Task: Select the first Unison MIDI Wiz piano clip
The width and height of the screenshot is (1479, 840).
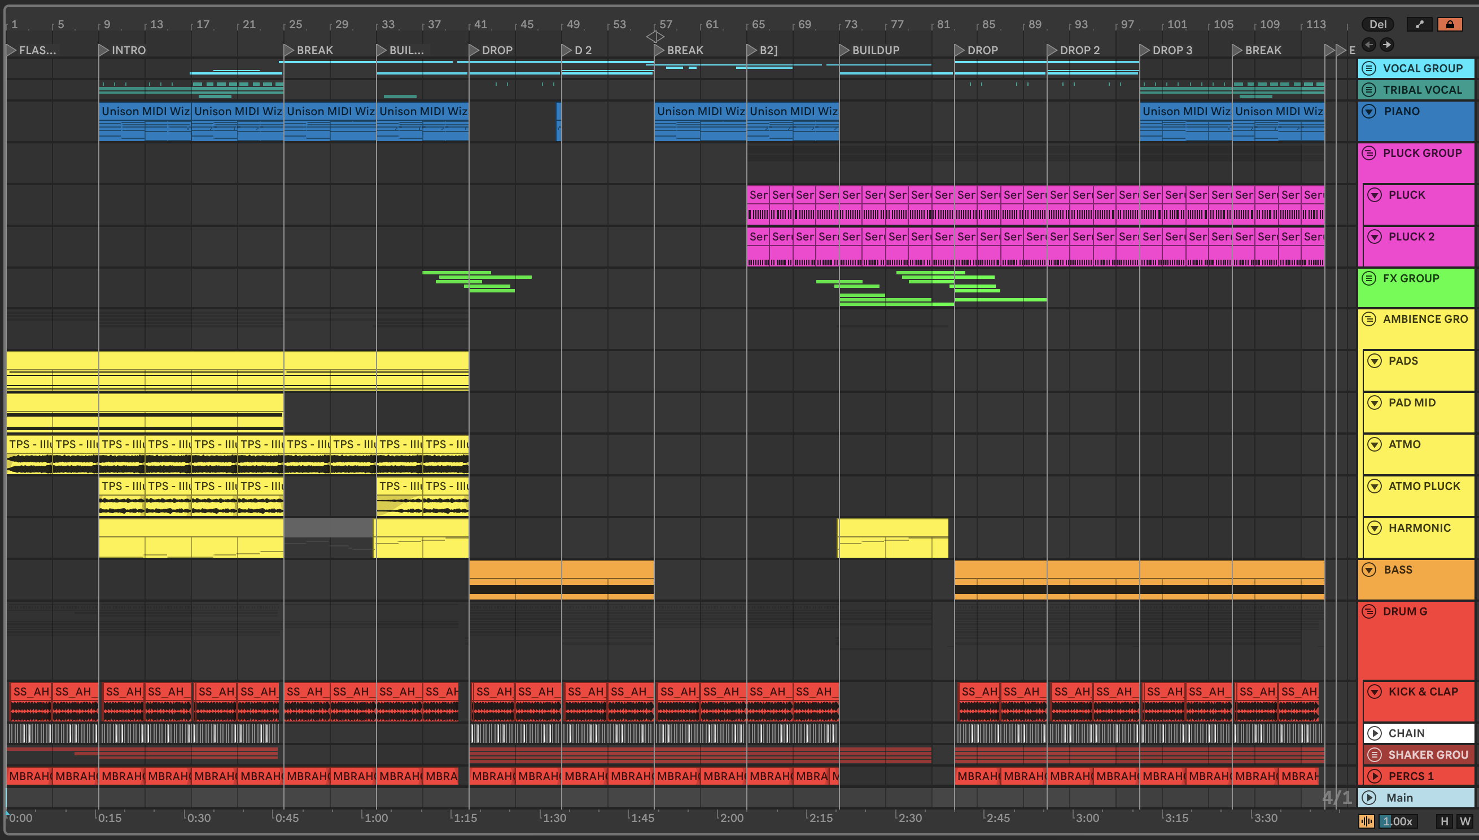Action: pyautogui.click(x=145, y=123)
